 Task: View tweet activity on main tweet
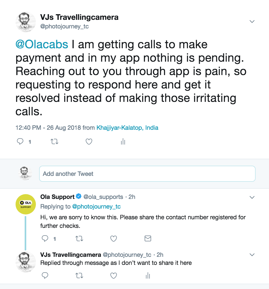[x=123, y=142]
